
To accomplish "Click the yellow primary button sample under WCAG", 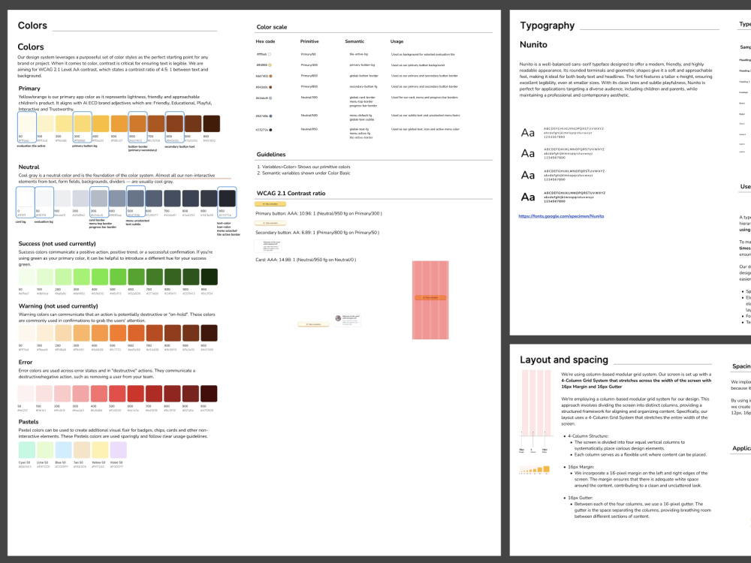I will click(270, 204).
